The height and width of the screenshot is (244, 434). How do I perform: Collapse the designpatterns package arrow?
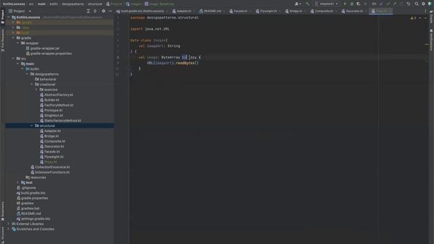(x=27, y=74)
